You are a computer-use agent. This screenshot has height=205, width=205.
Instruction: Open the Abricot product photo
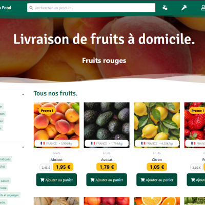[x=56, y=125]
